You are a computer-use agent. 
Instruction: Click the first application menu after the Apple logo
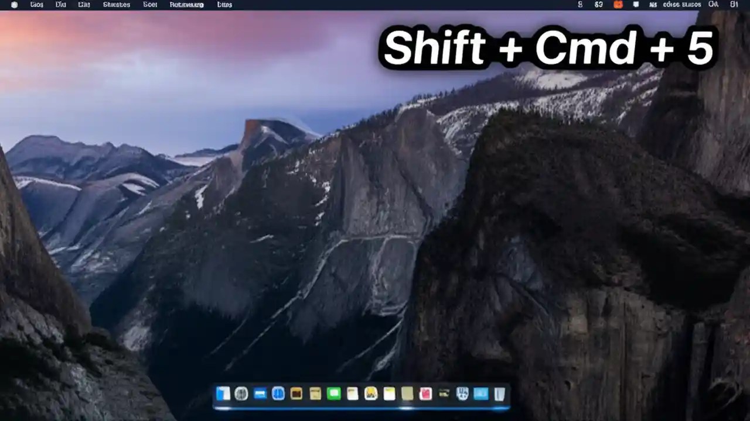coord(36,5)
